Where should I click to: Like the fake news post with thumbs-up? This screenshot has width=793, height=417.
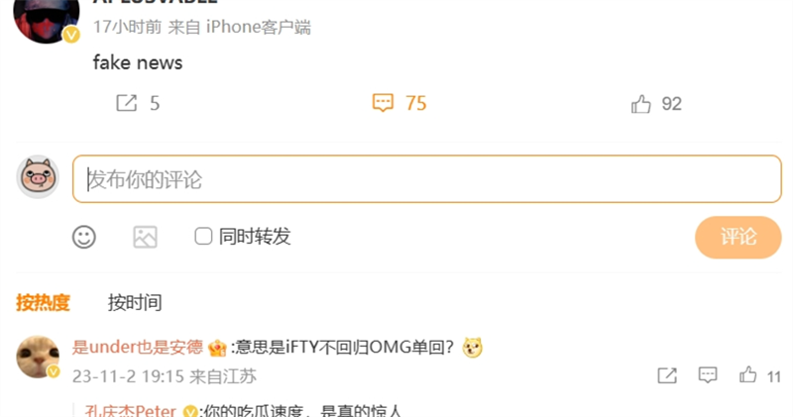click(x=640, y=104)
